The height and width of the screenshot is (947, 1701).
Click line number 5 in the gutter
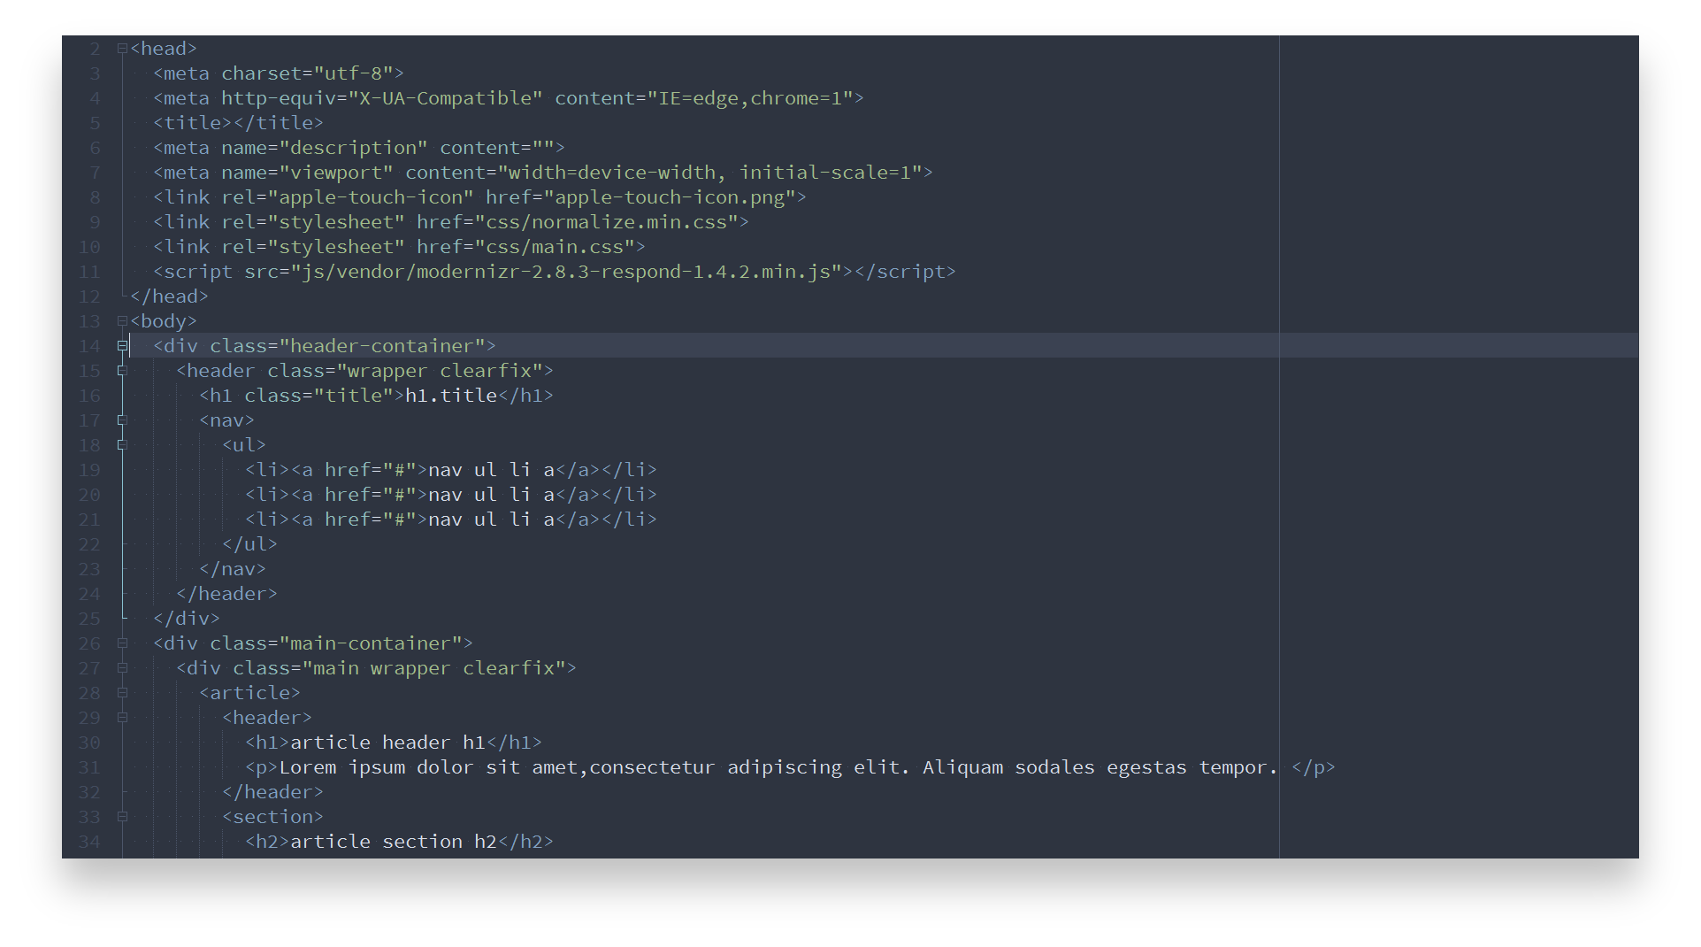coord(95,123)
